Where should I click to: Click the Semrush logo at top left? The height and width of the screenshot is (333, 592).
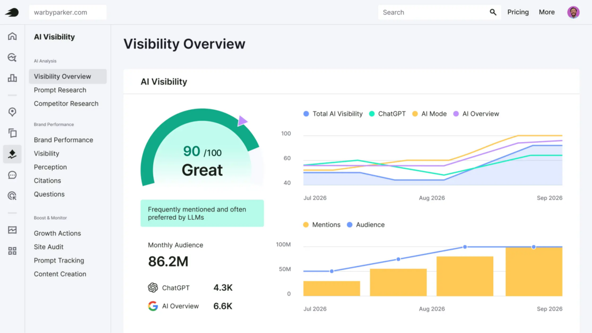coord(12,12)
